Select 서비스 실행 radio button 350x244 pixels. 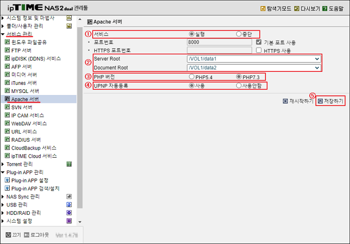191,34
